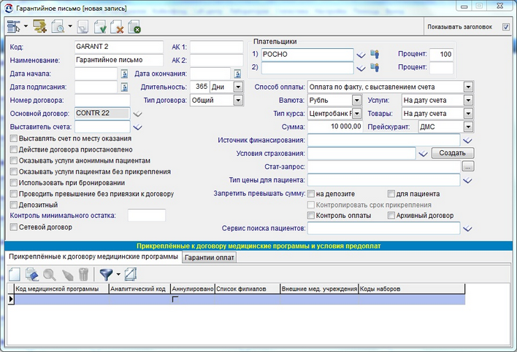Image resolution: width=517 pixels, height=352 pixels.
Task: Click the record navigation icon in top toolbar
Action: click(x=14, y=26)
